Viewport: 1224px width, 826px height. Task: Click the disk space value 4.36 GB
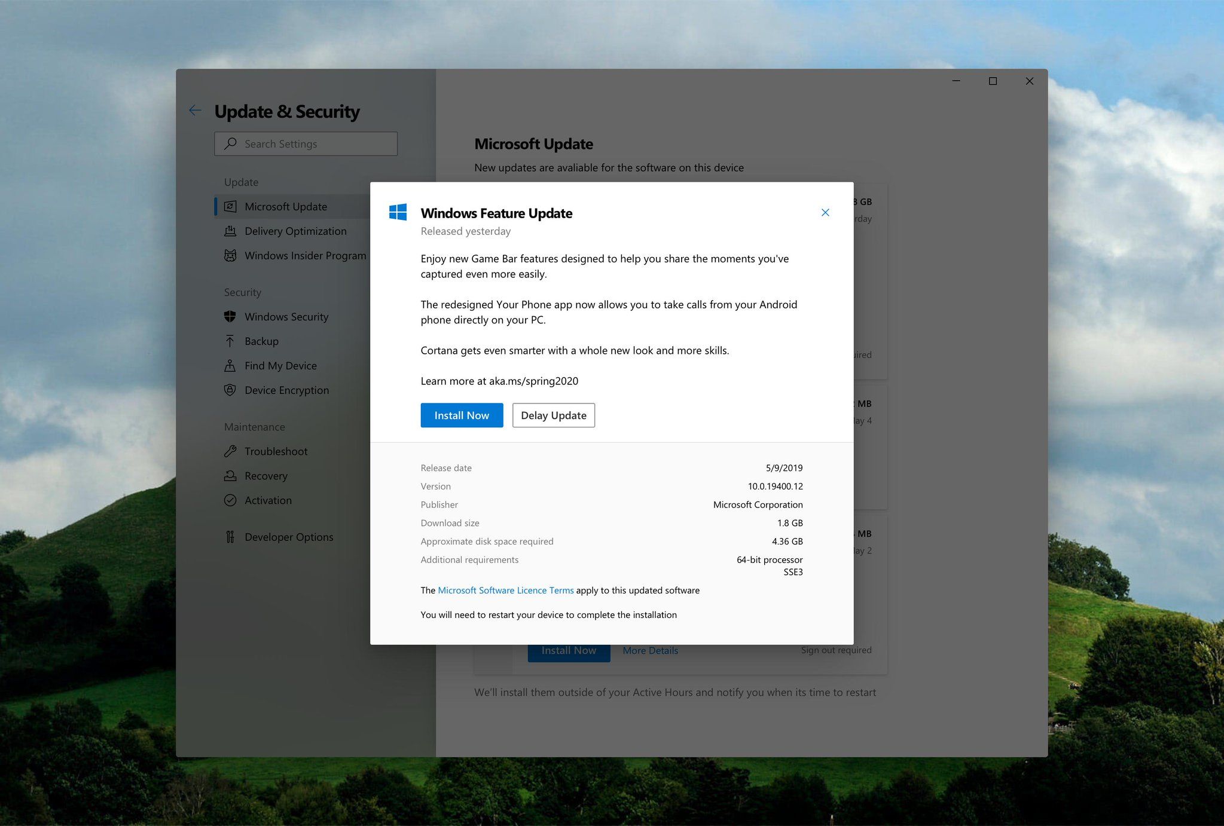pyautogui.click(x=787, y=541)
